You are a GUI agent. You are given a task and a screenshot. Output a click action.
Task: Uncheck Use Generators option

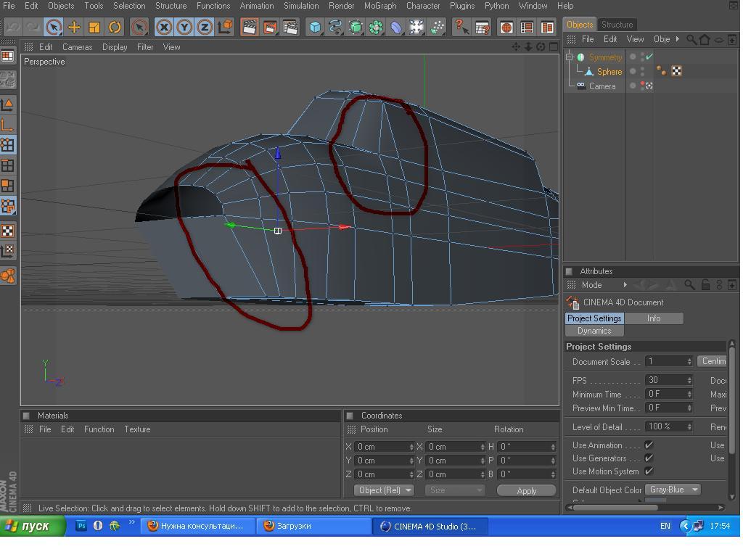point(649,458)
